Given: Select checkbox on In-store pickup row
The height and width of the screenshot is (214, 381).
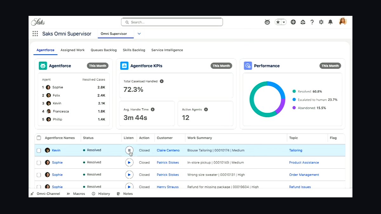Looking at the screenshot, I should pos(39,163).
